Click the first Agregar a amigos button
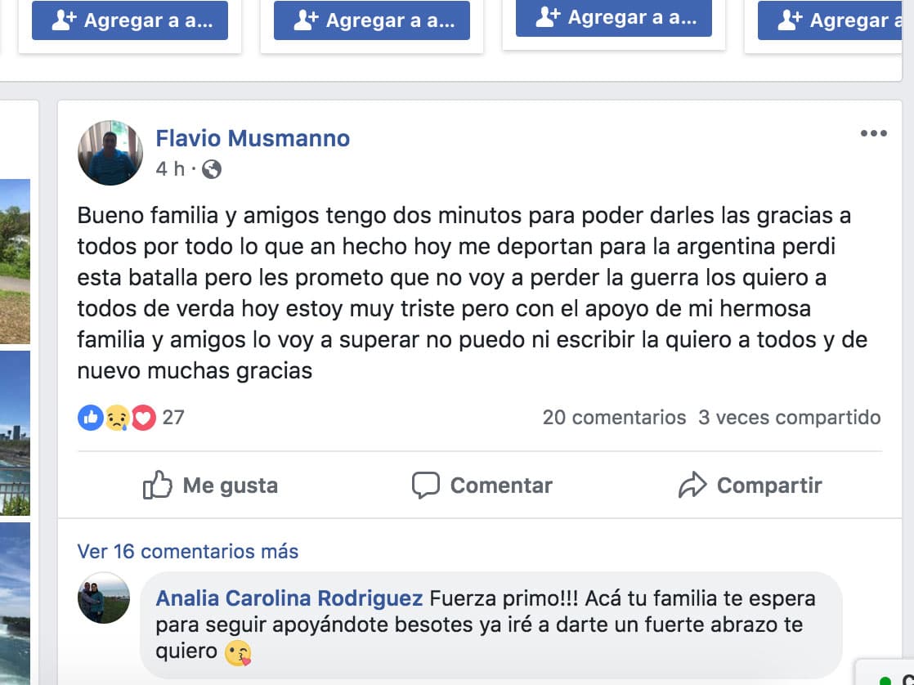 pos(130,20)
